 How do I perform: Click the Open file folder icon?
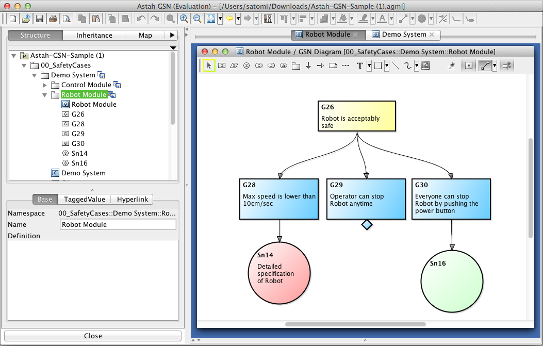pyautogui.click(x=26, y=19)
